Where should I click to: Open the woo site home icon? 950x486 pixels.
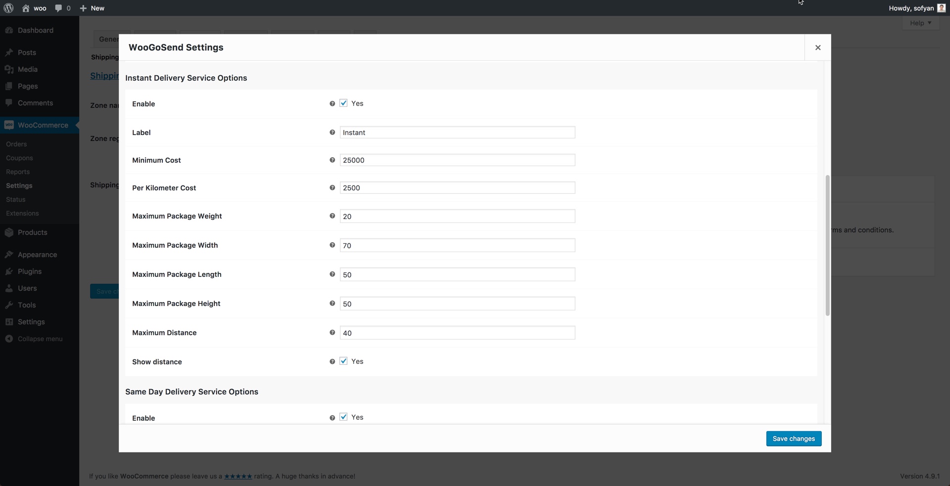[x=26, y=8]
